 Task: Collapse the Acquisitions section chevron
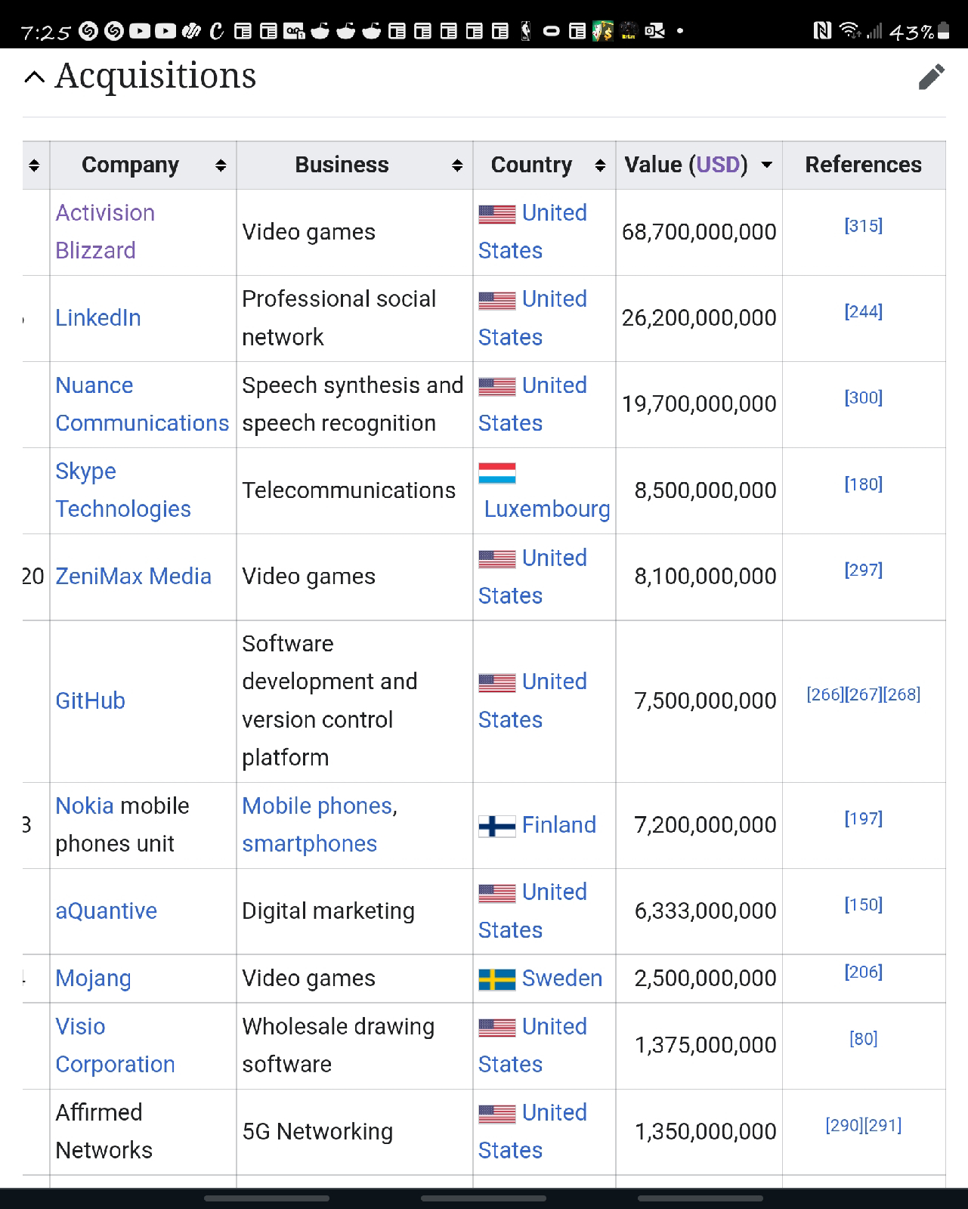coord(34,76)
